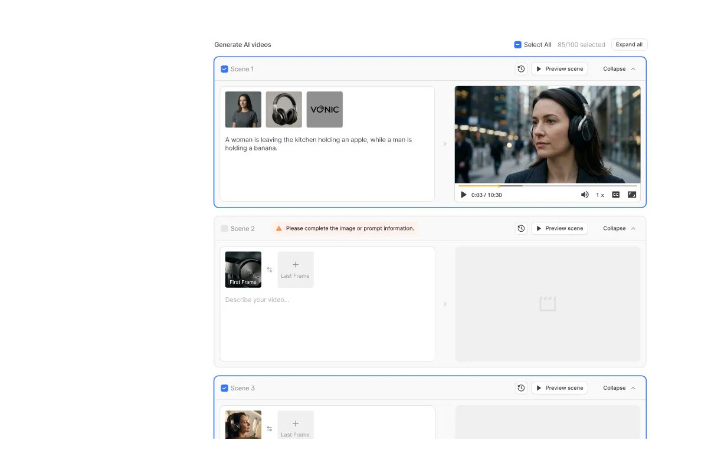Click the 85/100 selected text
The height and width of the screenshot is (473, 708).
tap(581, 45)
